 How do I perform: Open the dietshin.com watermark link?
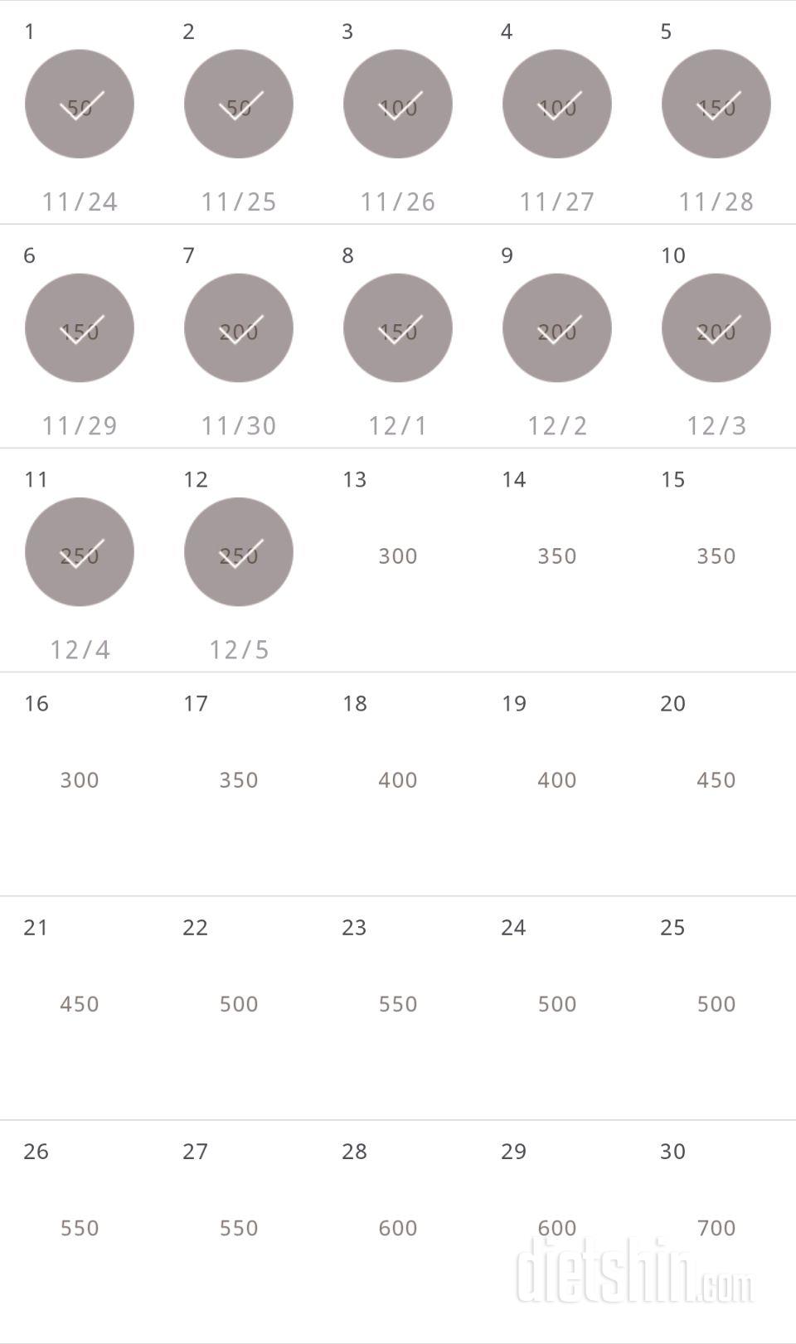635,1270
